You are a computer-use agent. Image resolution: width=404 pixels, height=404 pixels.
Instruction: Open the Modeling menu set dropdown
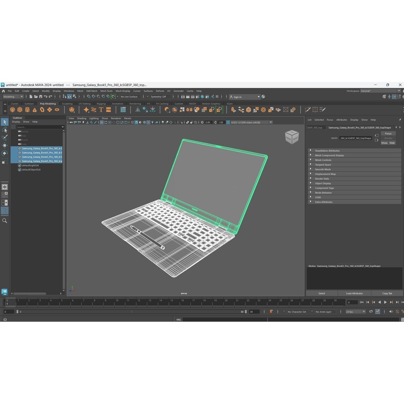13,97
